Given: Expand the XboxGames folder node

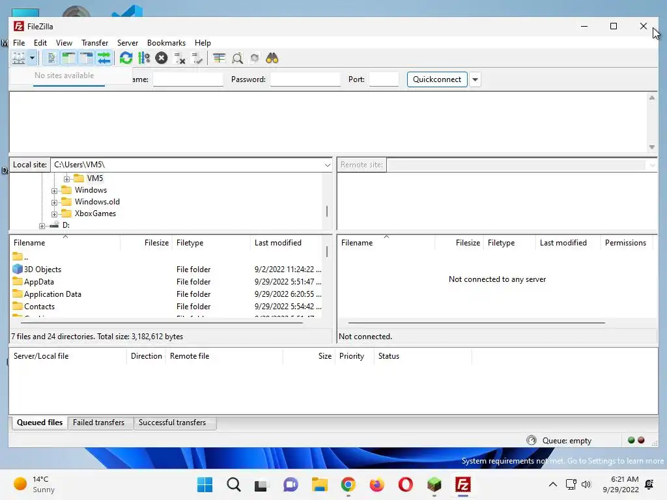Looking at the screenshot, I should (55, 214).
